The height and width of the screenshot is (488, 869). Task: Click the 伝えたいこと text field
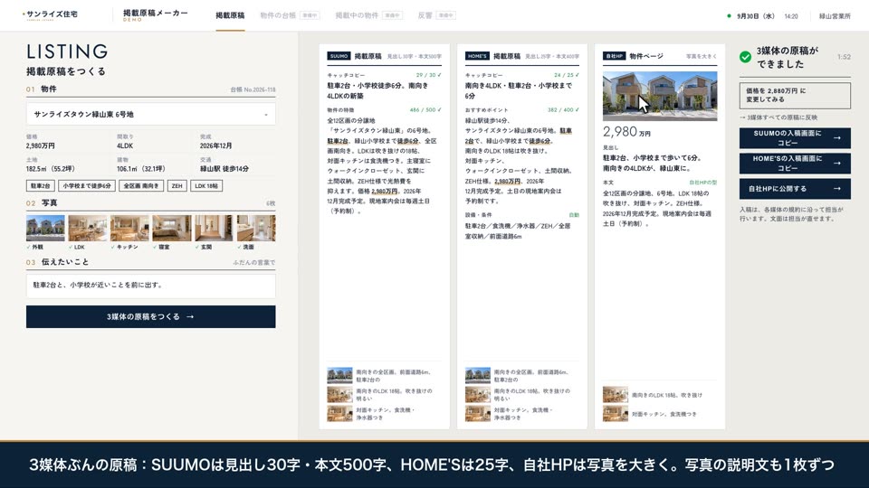(151, 286)
